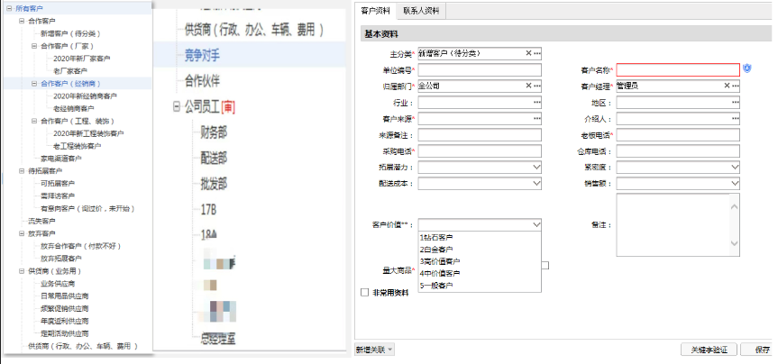The image size is (778, 364).
Task: Switch to the 联系人资料 tab
Action: pyautogui.click(x=421, y=11)
